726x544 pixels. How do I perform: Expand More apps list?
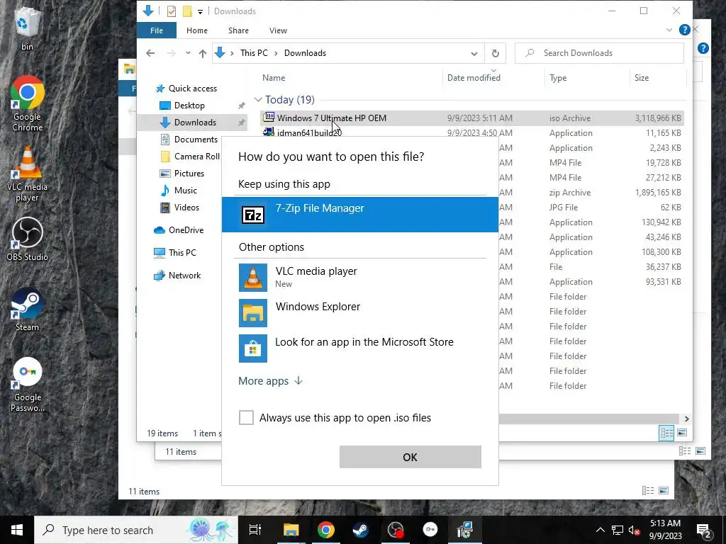tap(270, 380)
